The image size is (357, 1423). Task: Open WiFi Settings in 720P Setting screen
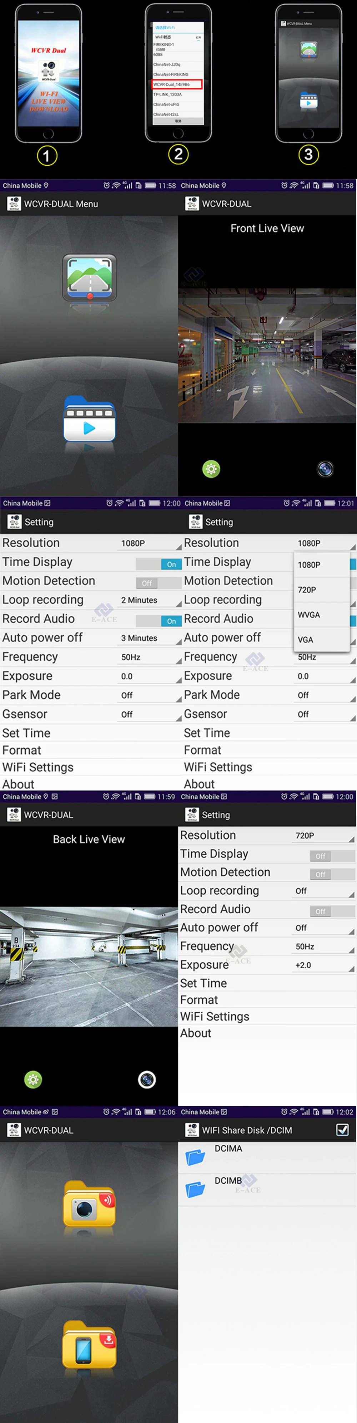267,1016
